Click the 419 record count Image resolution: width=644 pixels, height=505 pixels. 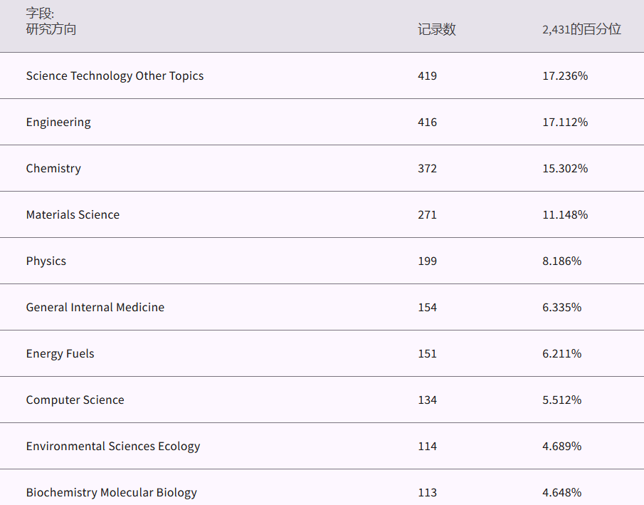pos(427,76)
